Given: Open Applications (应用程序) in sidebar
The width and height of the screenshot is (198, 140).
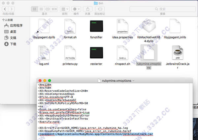Looking at the screenshot, I should click(x=13, y=26).
